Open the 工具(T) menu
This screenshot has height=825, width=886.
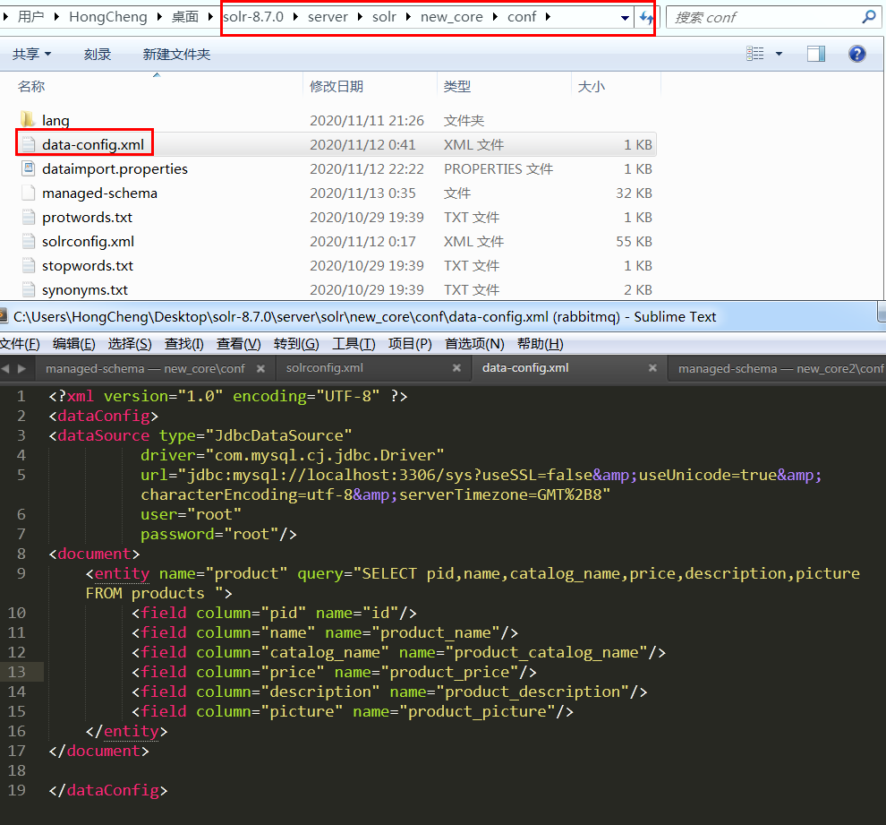pyautogui.click(x=354, y=344)
